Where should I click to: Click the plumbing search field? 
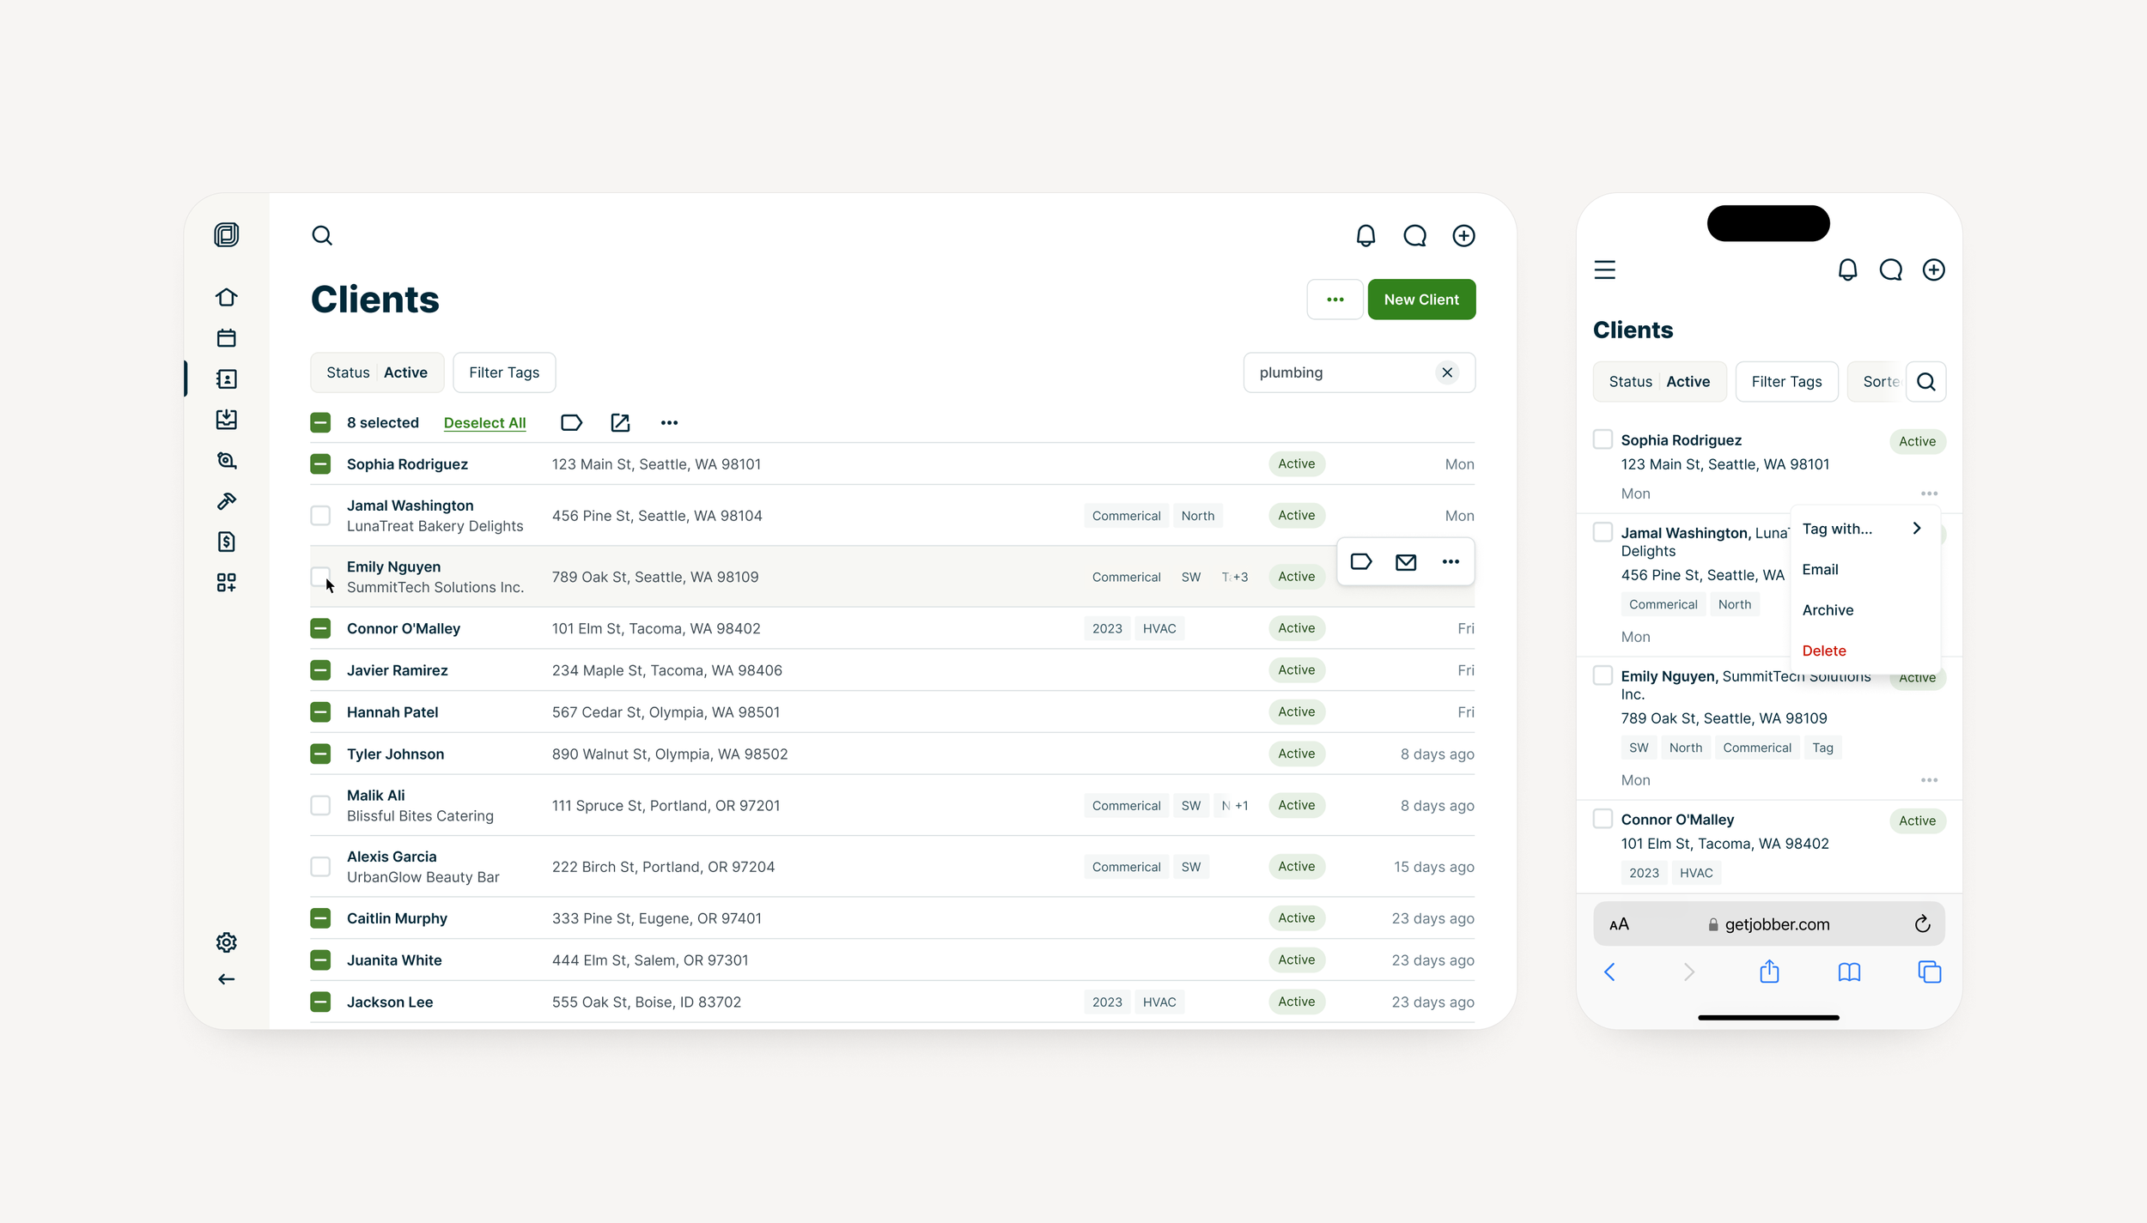tap(1359, 372)
